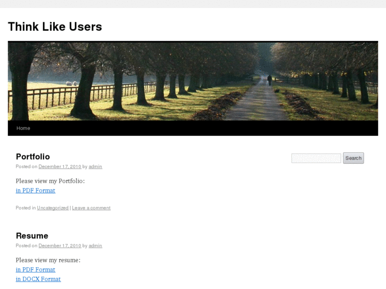The width and height of the screenshot is (386, 289).
Task: Open admin author link under Resume
Action: [x=95, y=246]
